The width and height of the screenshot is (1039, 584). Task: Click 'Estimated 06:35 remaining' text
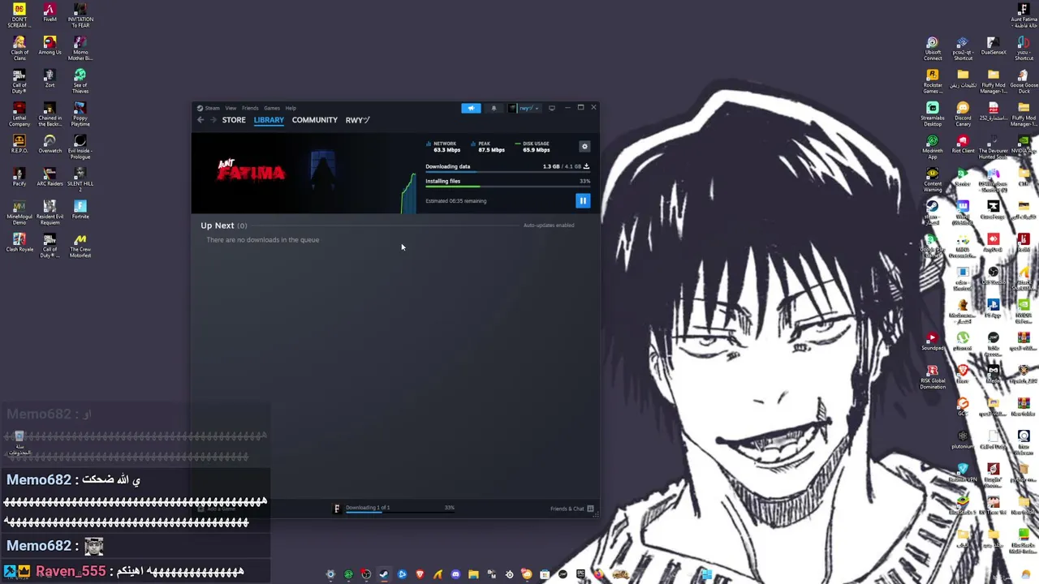point(456,201)
